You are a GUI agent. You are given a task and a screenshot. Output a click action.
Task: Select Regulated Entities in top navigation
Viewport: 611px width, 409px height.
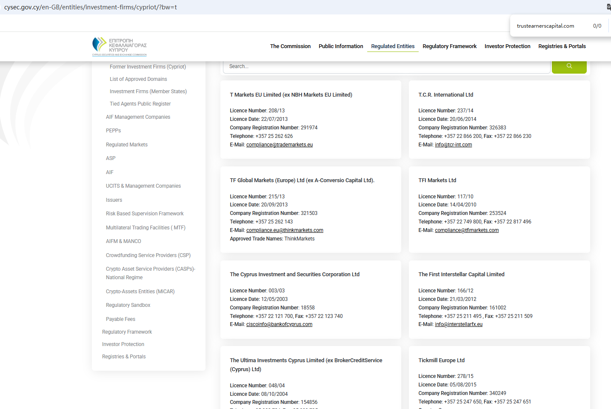tap(392, 46)
